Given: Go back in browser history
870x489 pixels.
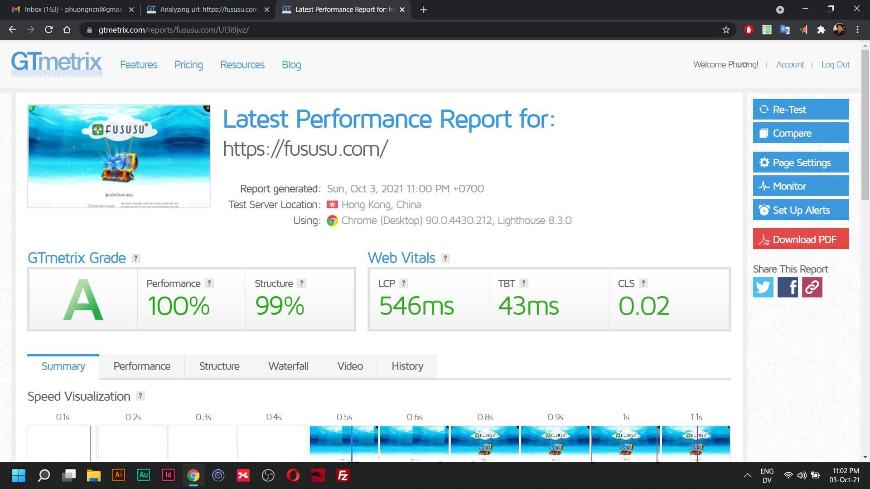Looking at the screenshot, I should click(x=13, y=30).
